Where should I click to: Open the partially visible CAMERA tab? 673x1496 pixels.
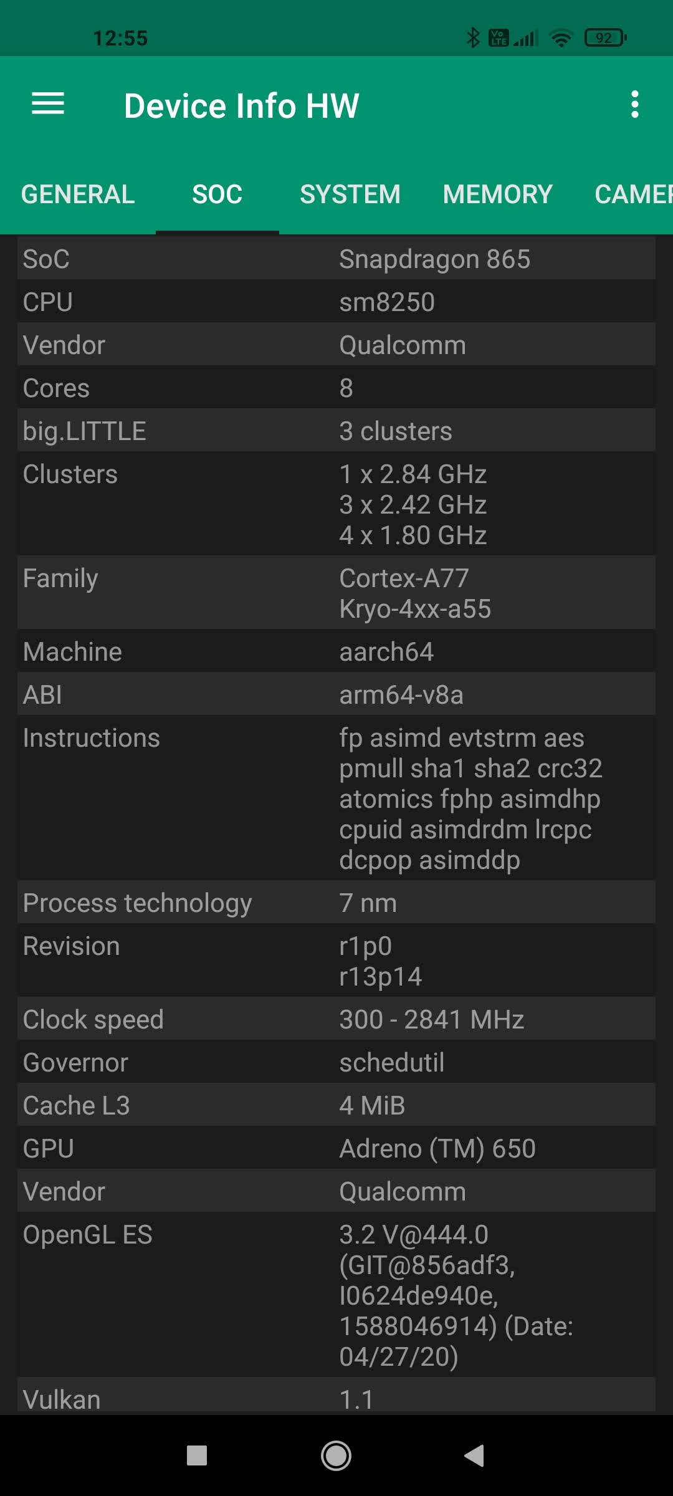tap(632, 194)
